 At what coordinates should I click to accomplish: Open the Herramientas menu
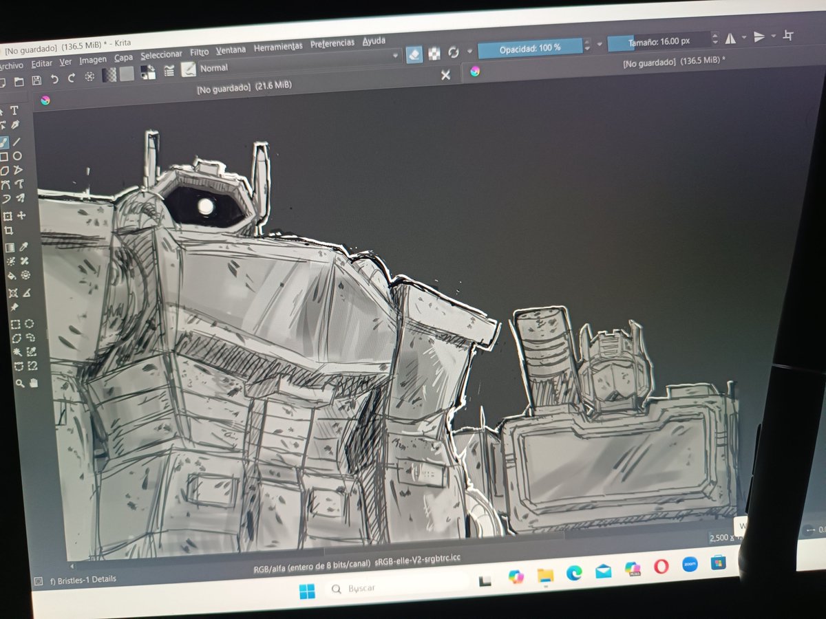point(278,46)
